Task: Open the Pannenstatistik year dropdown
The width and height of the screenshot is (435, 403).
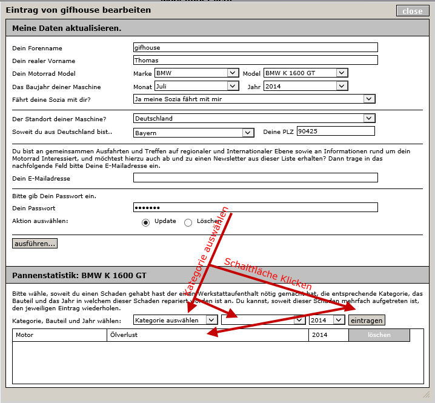Action: (327, 320)
